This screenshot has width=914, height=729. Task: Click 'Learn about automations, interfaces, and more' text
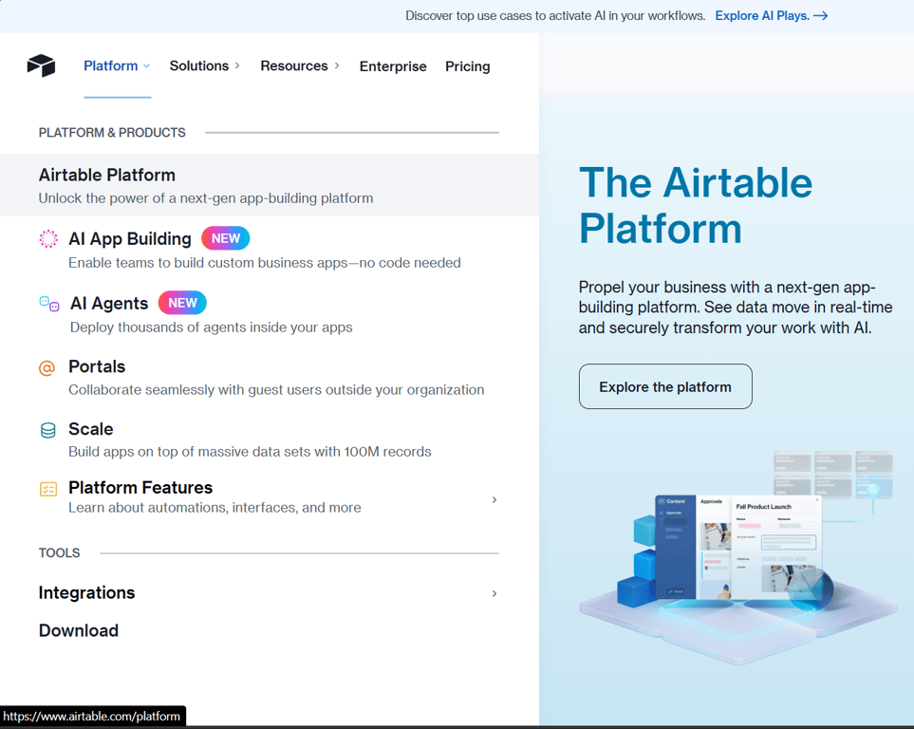pos(215,508)
